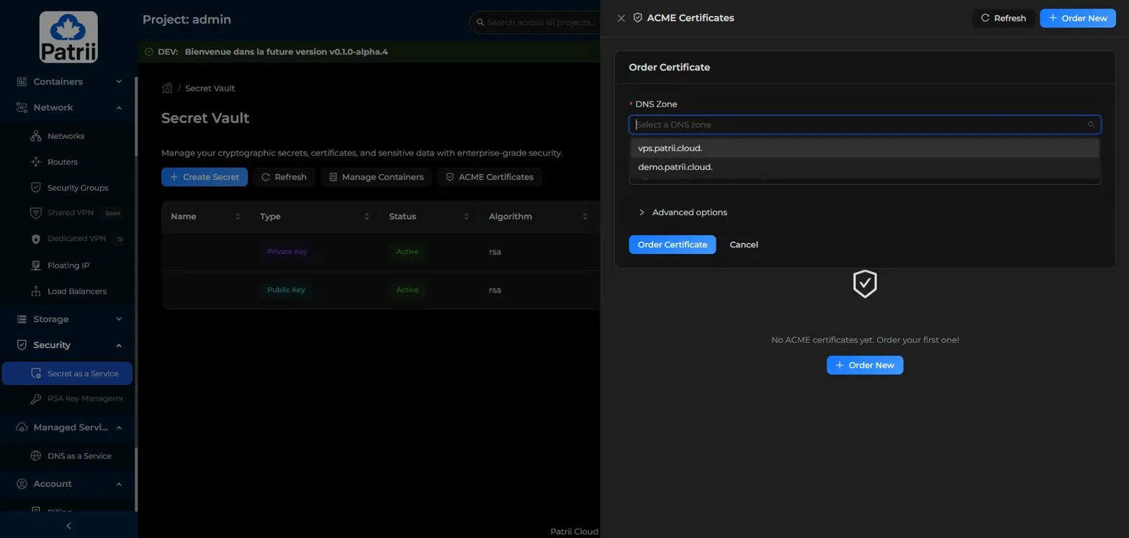This screenshot has width=1129, height=538.
Task: Open Networks in the sidebar
Action: click(66, 136)
